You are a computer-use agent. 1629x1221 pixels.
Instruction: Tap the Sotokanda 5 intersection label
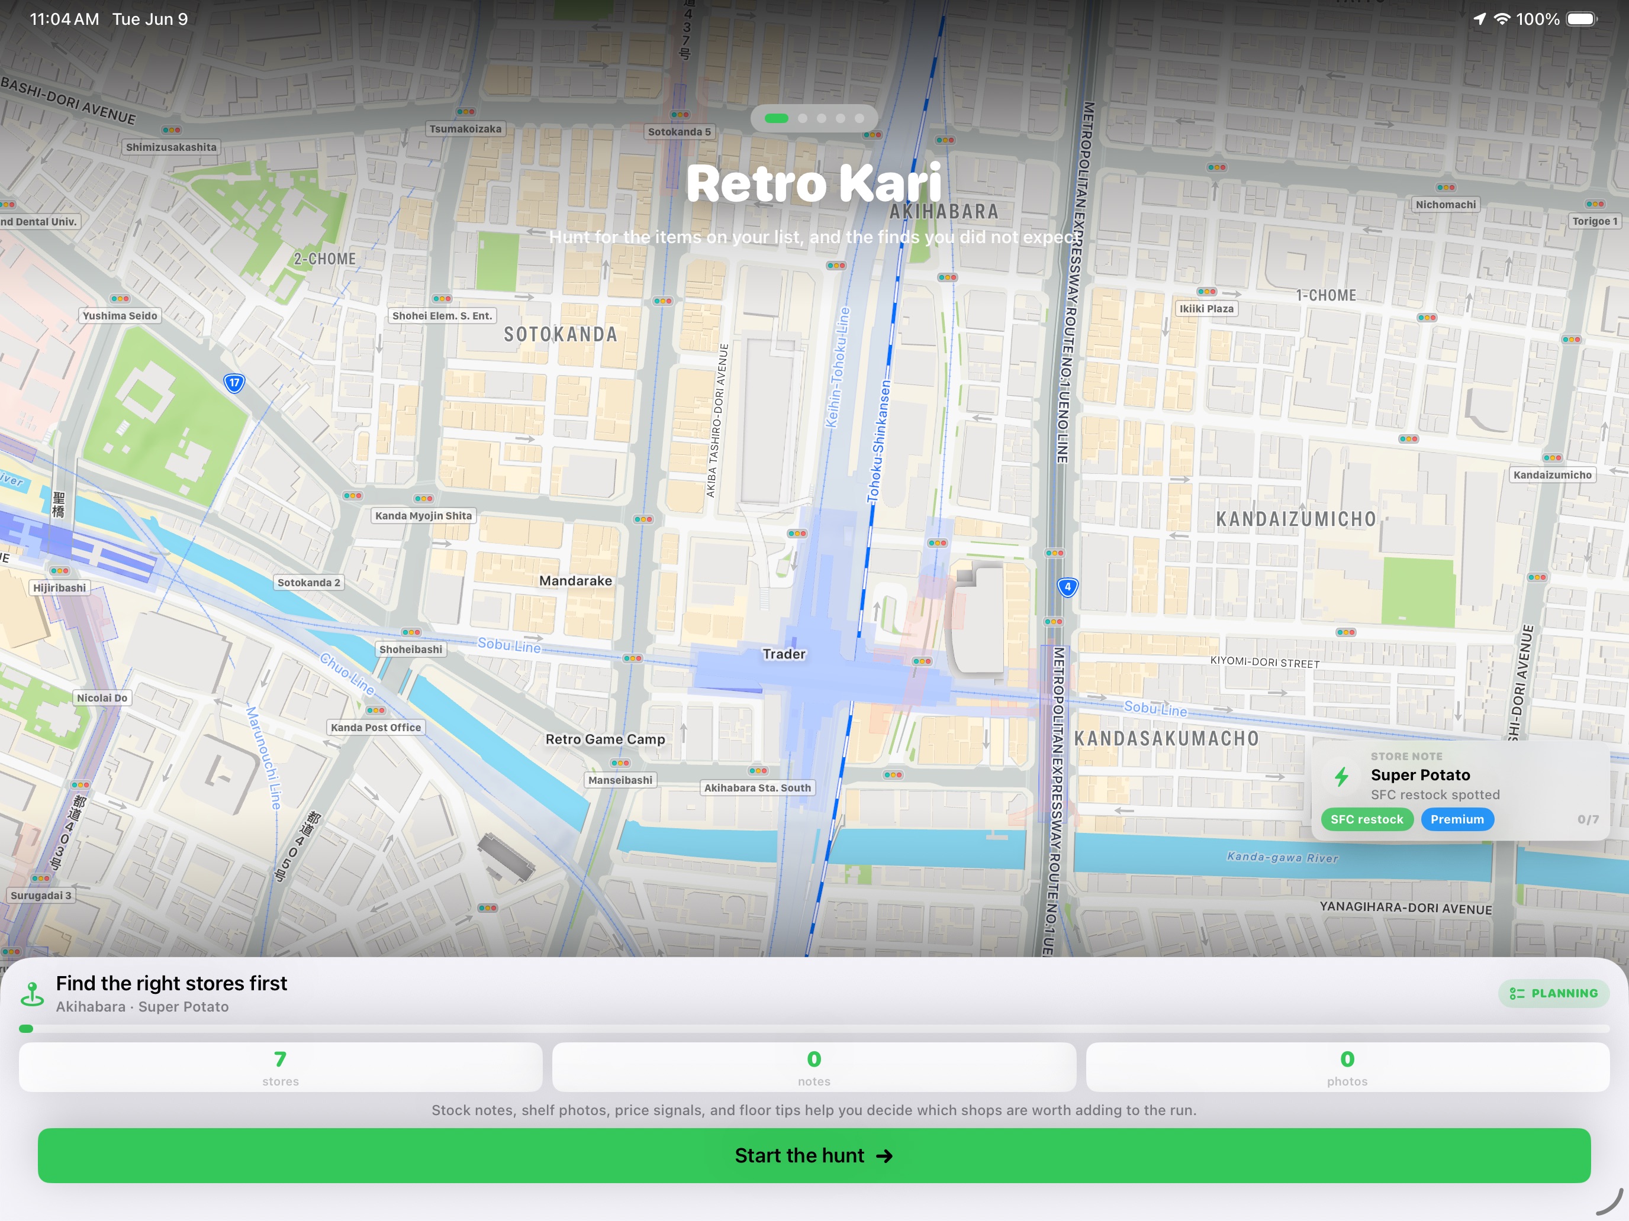coord(679,132)
